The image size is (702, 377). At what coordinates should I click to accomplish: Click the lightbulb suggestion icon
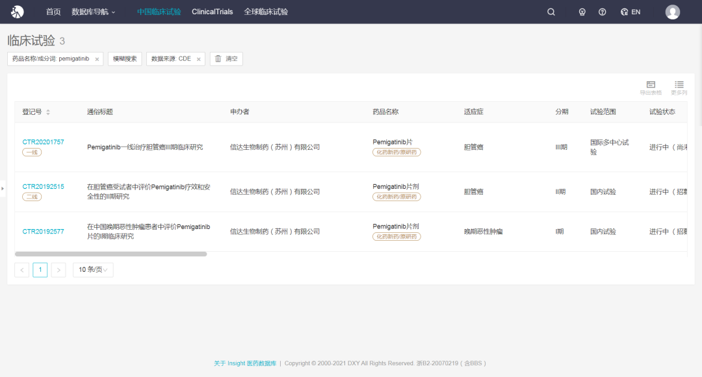click(582, 12)
